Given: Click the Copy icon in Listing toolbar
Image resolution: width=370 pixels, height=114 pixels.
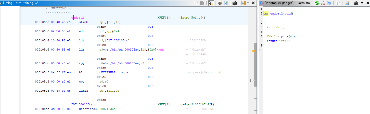Looking at the screenshot, I should click(x=196, y=3).
